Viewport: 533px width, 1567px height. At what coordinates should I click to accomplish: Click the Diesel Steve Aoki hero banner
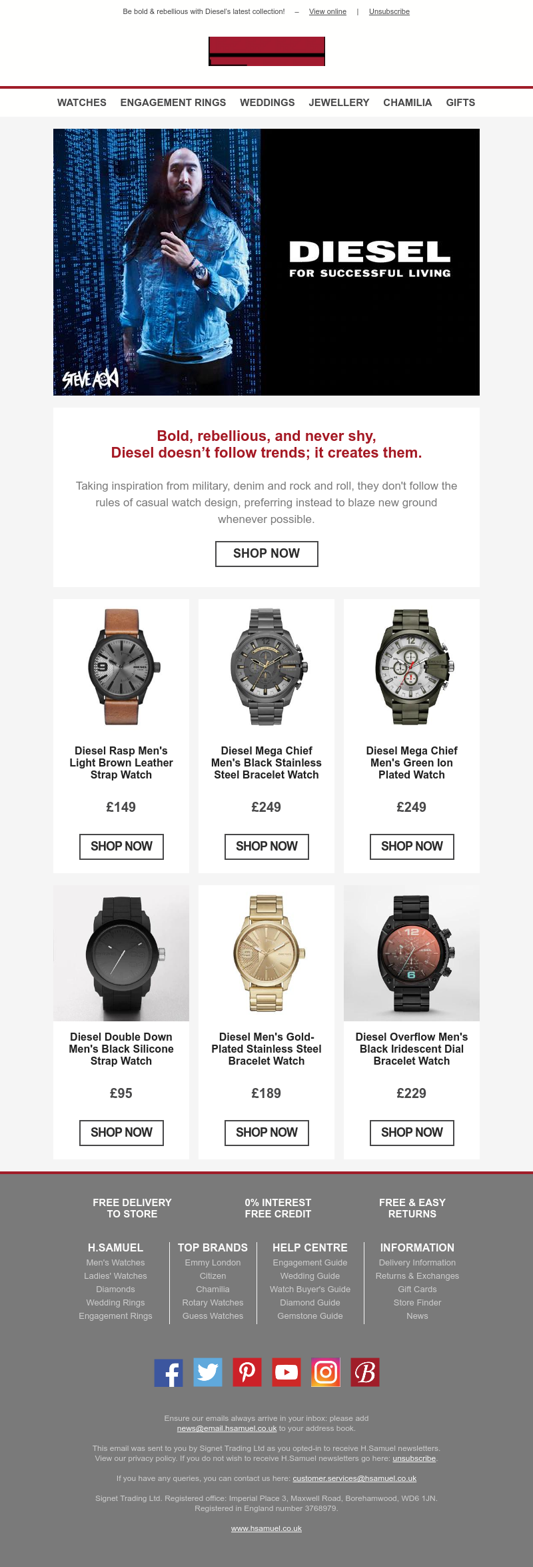pos(266,262)
